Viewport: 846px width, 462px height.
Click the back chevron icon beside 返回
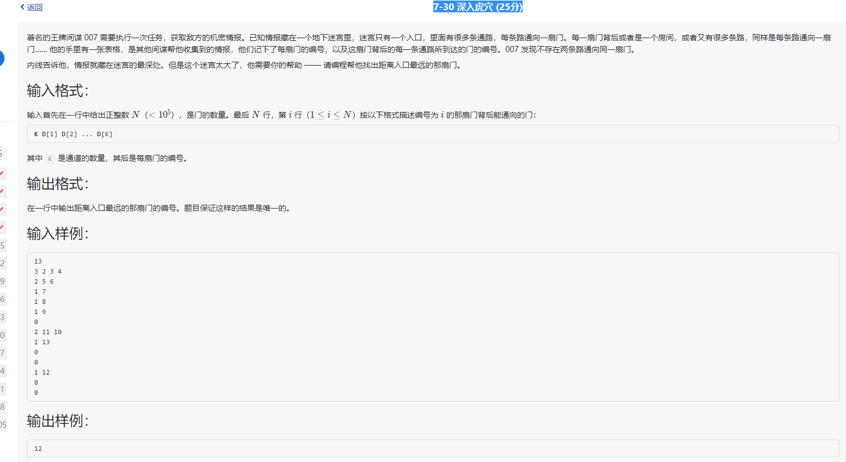coord(22,7)
